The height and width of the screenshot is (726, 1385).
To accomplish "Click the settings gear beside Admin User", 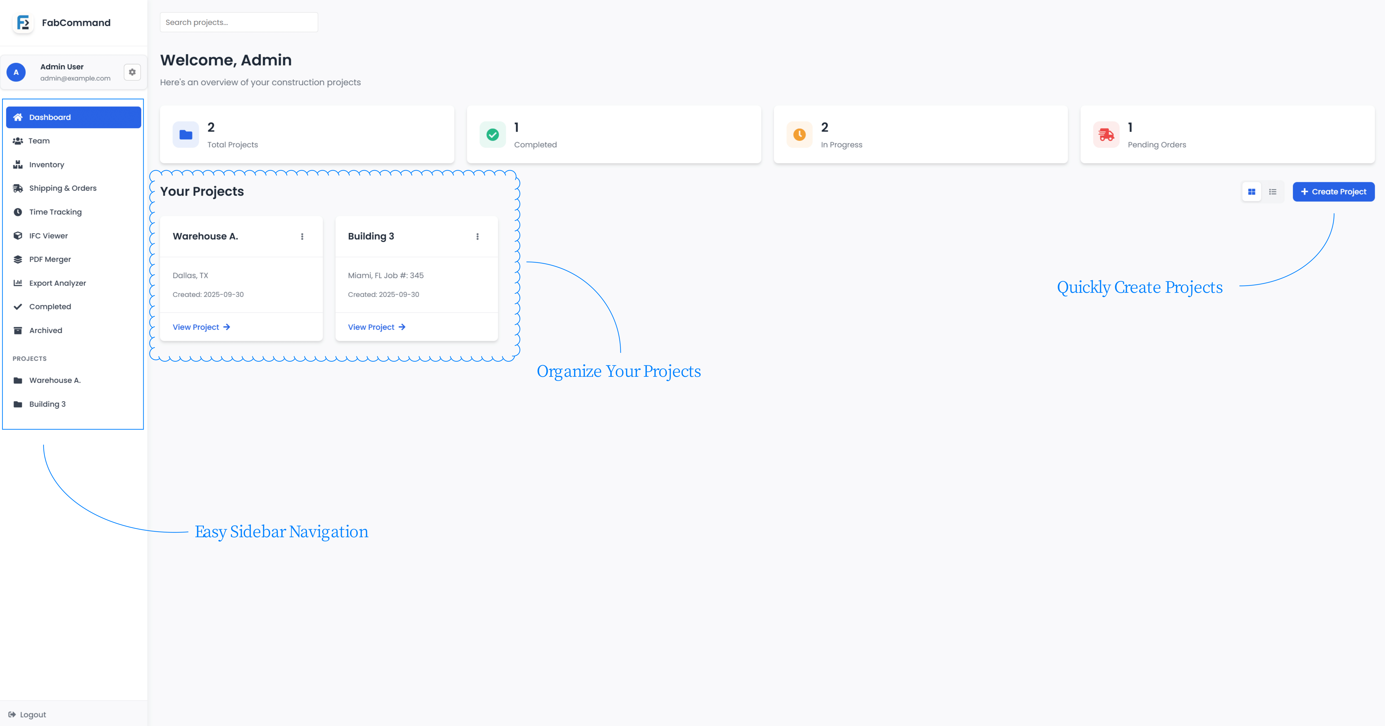I will point(132,72).
